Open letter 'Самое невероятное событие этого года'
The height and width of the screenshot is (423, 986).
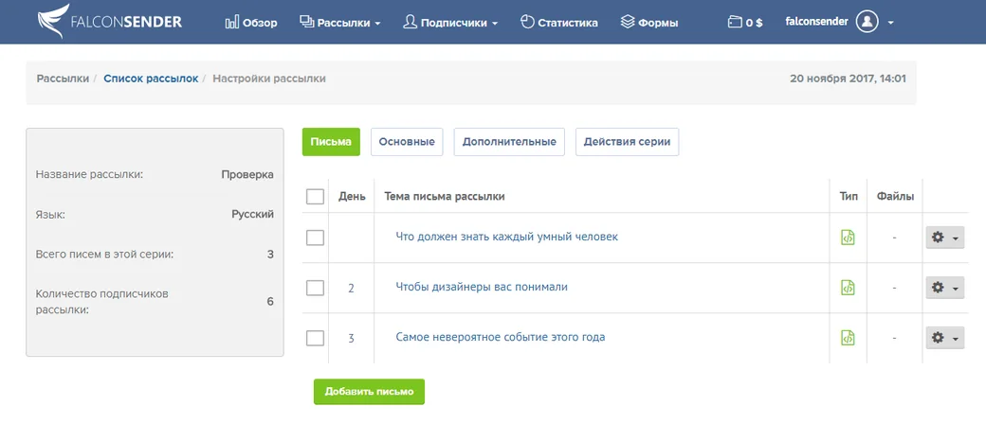click(501, 337)
